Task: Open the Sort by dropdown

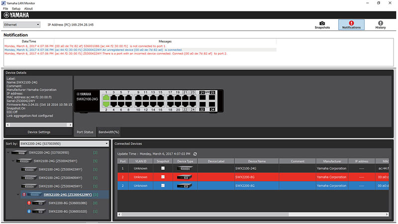Action: pos(64,144)
